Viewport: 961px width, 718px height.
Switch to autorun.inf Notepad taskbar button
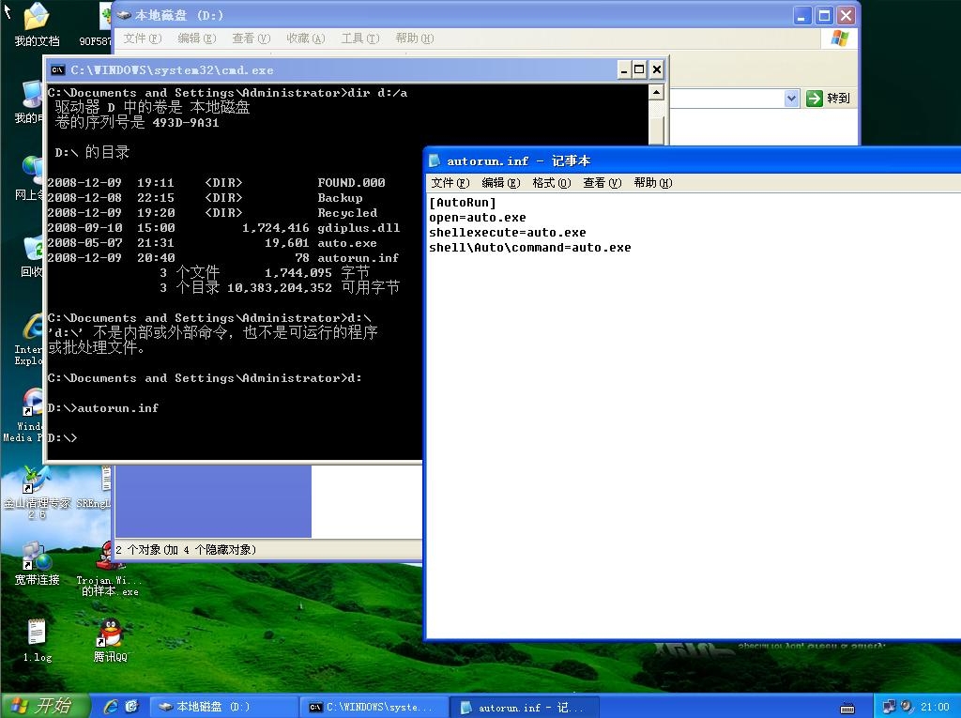[524, 707]
